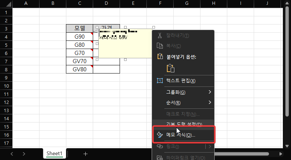Viewport: 291px width, 160px height.
Task: Expand the 그룹화(G) submenu arrow
Action: [210, 92]
